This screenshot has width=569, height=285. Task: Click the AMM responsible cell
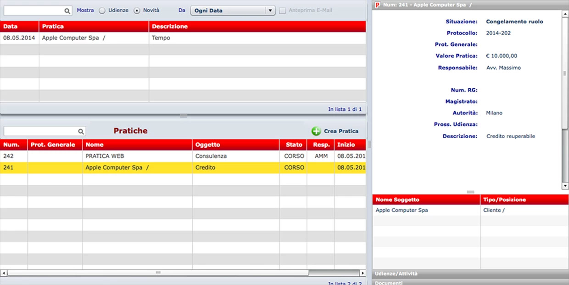click(321, 156)
